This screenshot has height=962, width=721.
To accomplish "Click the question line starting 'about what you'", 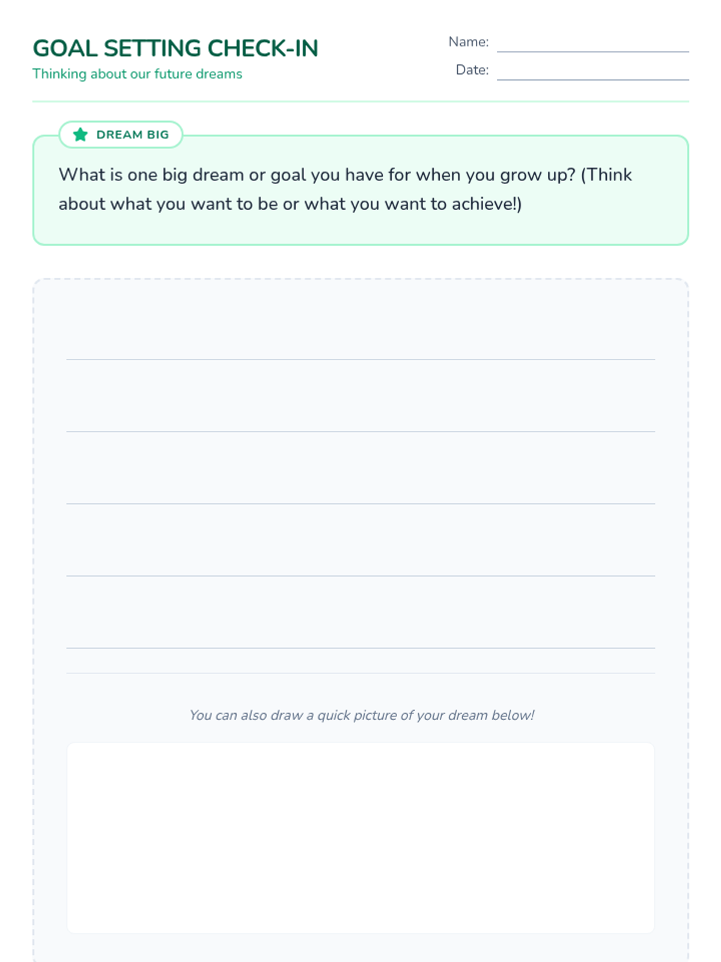I will click(290, 204).
